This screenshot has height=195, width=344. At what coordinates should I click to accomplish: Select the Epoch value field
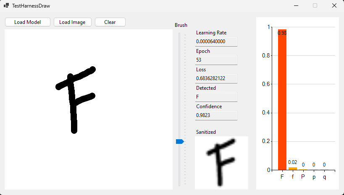tap(216, 60)
